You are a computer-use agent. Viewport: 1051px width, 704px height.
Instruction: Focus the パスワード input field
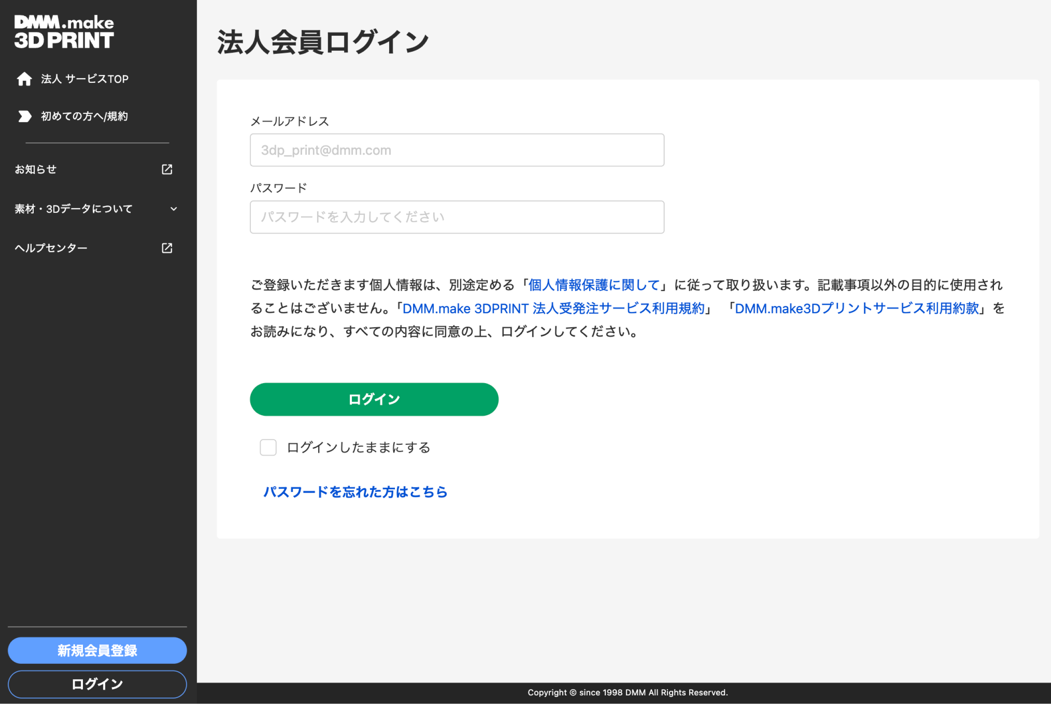[x=457, y=217]
